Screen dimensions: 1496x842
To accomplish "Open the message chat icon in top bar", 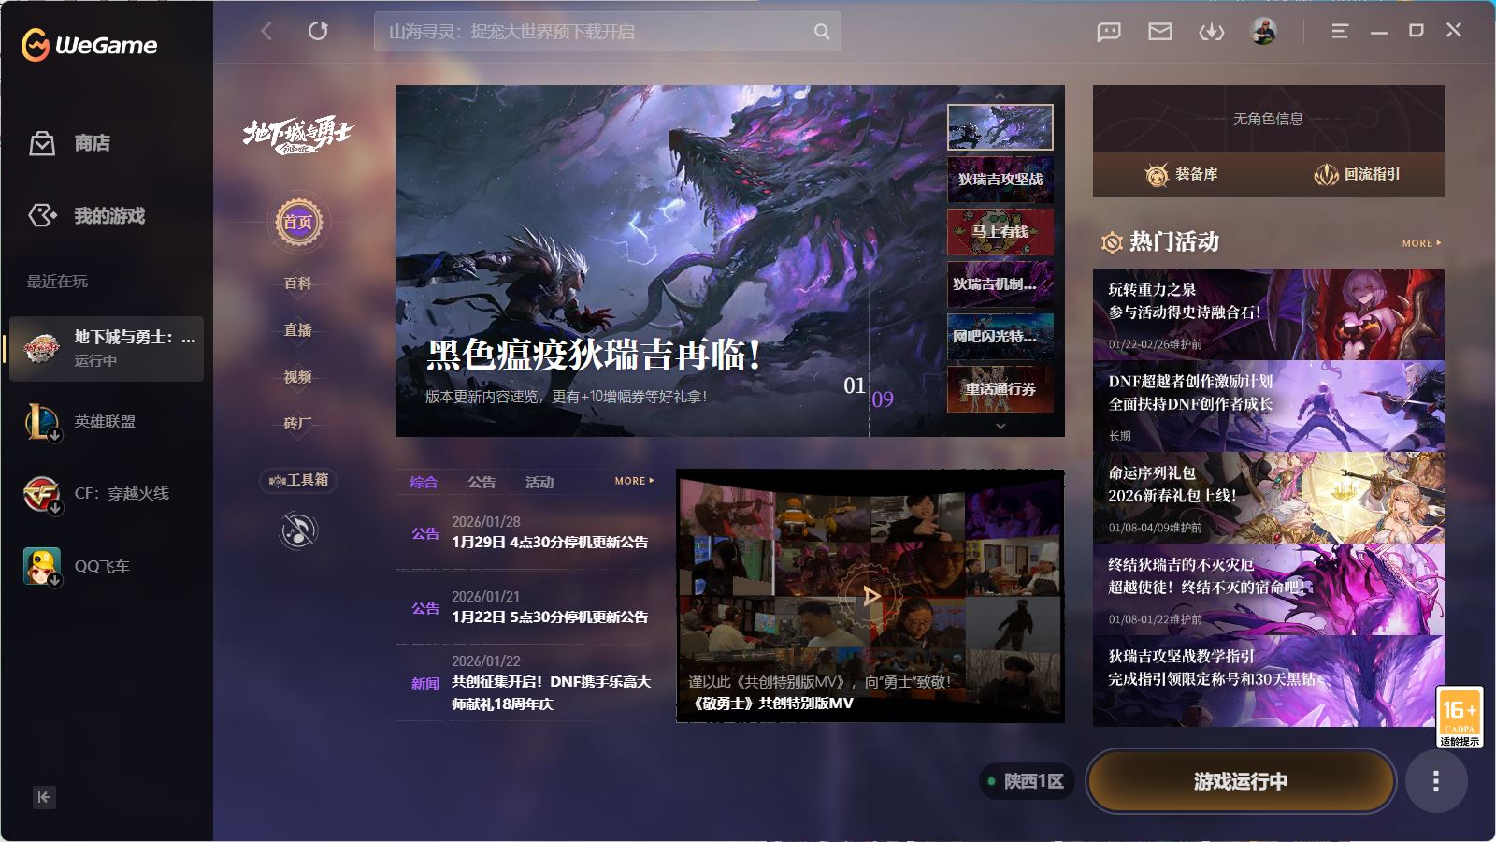I will click(1109, 32).
